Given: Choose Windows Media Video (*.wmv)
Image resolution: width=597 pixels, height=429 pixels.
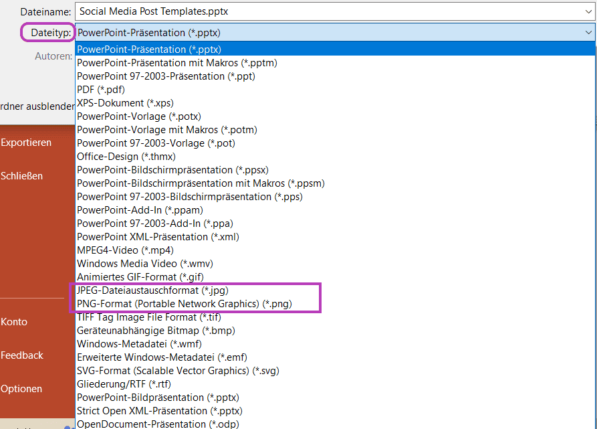Looking at the screenshot, I should tap(145, 264).
